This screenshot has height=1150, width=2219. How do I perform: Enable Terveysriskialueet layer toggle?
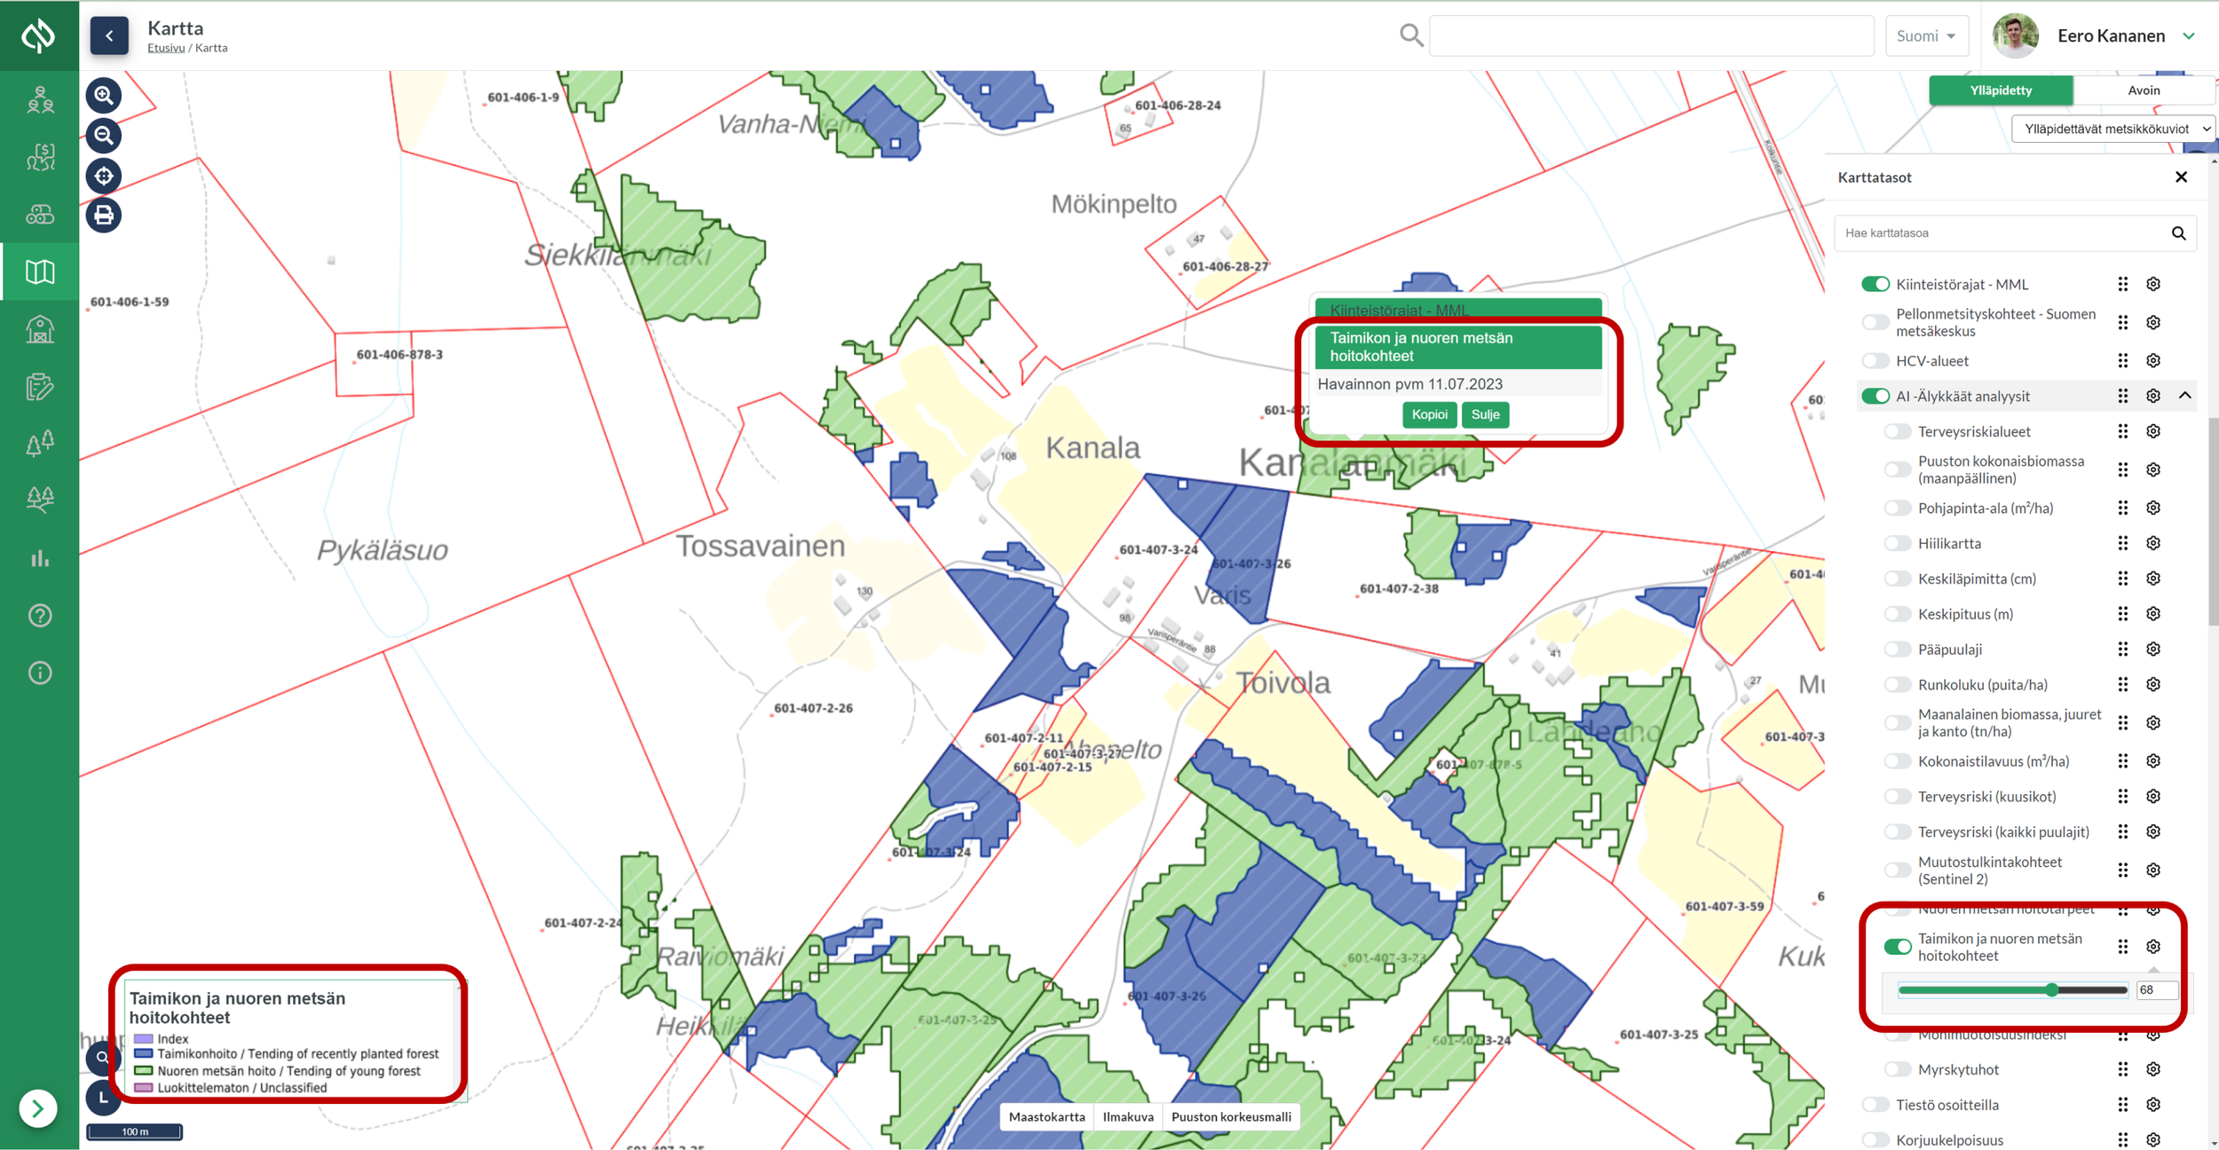pos(1898,431)
